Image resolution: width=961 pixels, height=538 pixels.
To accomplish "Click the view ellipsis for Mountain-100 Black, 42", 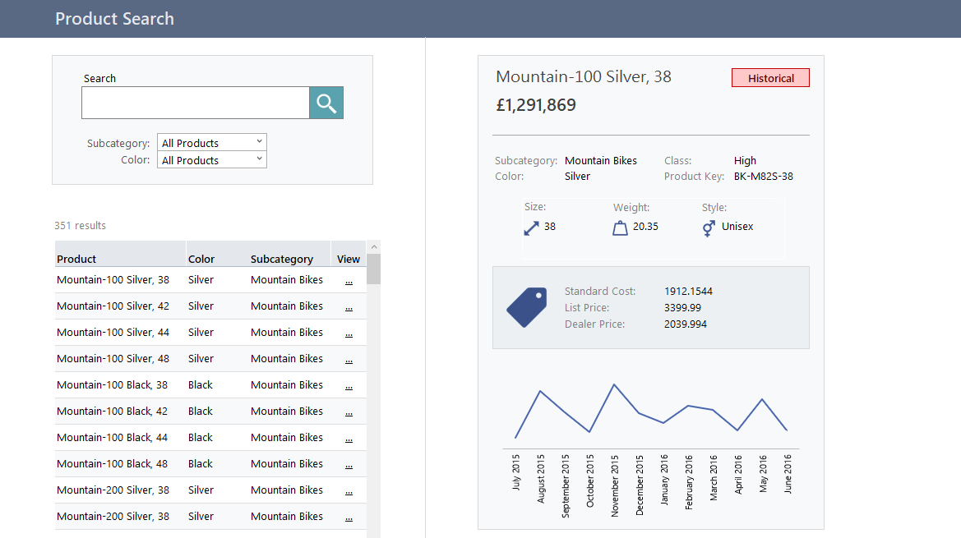I will [348, 412].
